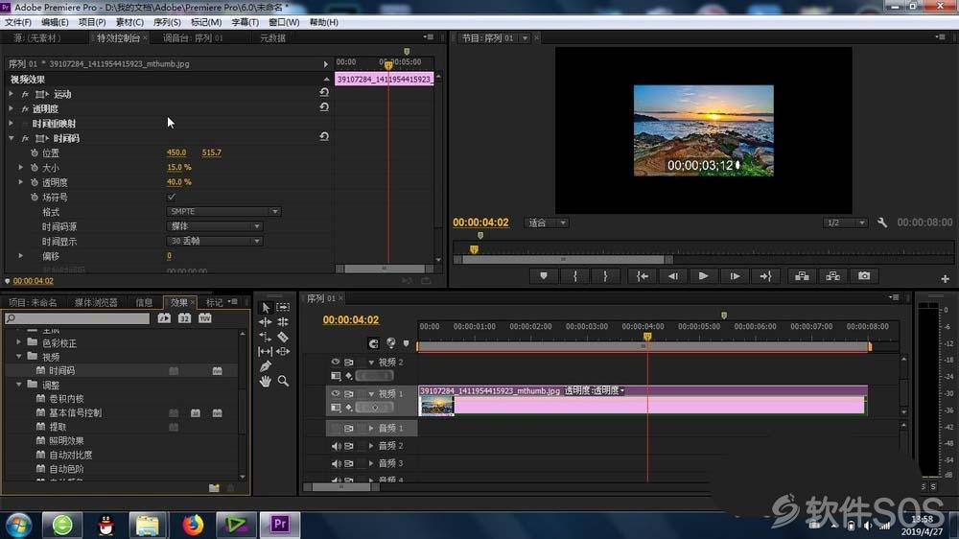Open the 1/2 playback resolution dropdown

point(845,223)
